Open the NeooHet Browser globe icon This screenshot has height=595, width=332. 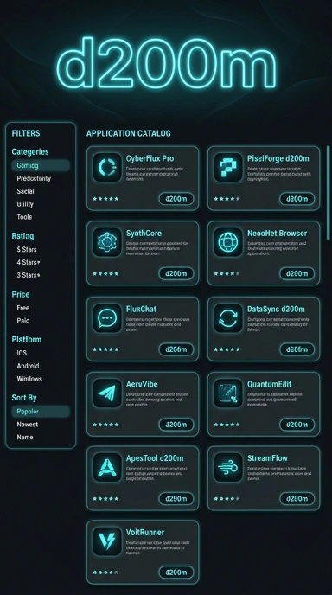pos(228,242)
